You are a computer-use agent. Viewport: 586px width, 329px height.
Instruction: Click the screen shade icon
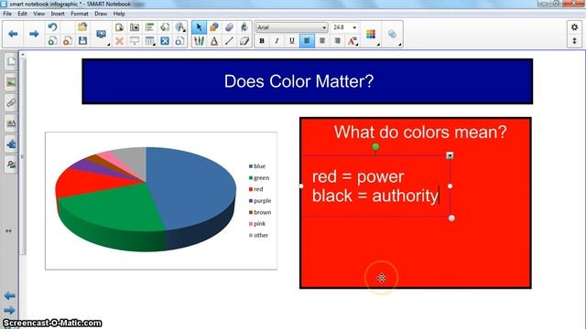[135, 40]
